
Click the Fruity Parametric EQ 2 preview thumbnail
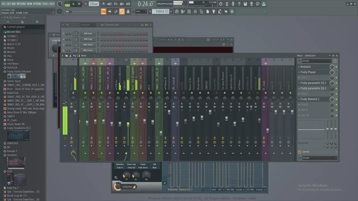pos(18,136)
